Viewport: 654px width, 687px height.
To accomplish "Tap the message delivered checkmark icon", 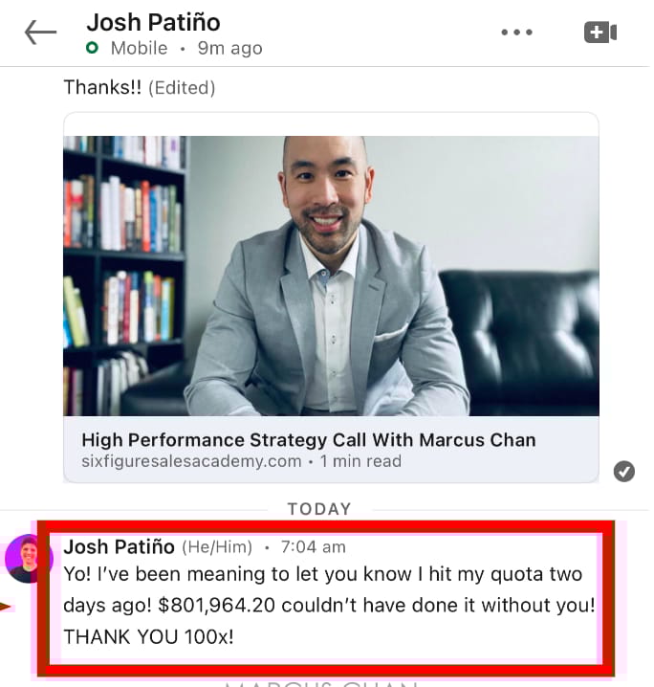I will click(623, 472).
